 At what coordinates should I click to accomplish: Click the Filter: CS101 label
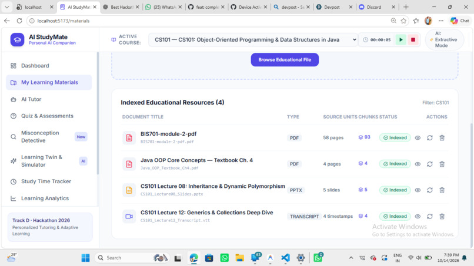(x=435, y=103)
